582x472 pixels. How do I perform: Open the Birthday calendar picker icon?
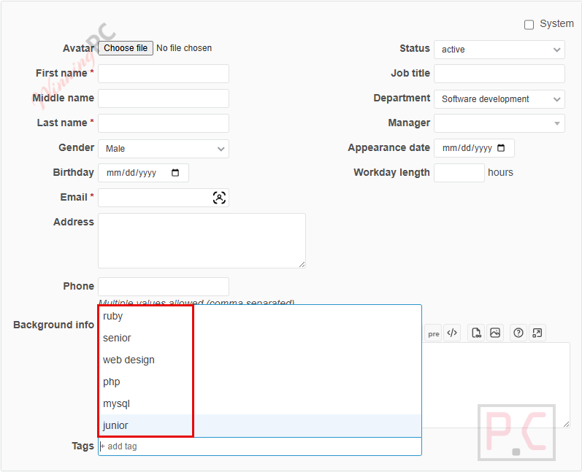click(175, 173)
